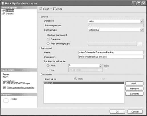Increase expire days with up arrow
This screenshot has width=147, height=116.
[x=101, y=65]
